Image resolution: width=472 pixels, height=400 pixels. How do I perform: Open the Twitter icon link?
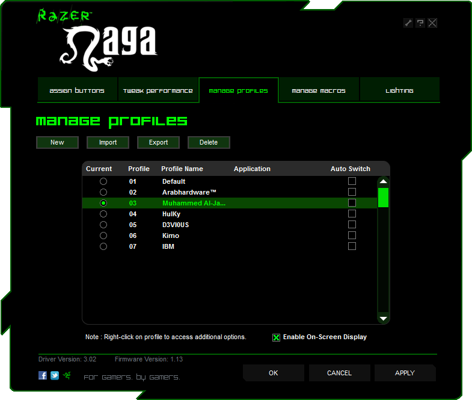(55, 375)
